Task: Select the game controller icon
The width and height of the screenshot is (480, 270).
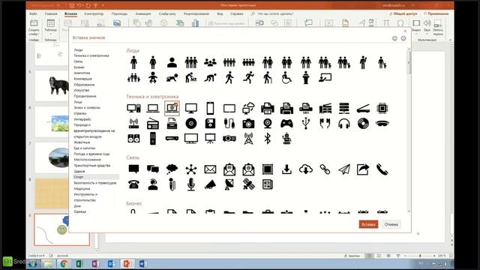Action: click(286, 123)
